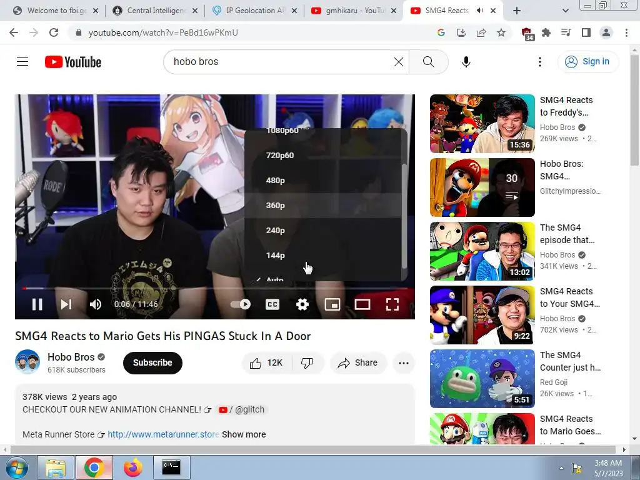This screenshot has height=480, width=640.
Task: Open Firefox from the taskbar
Action: (133, 467)
